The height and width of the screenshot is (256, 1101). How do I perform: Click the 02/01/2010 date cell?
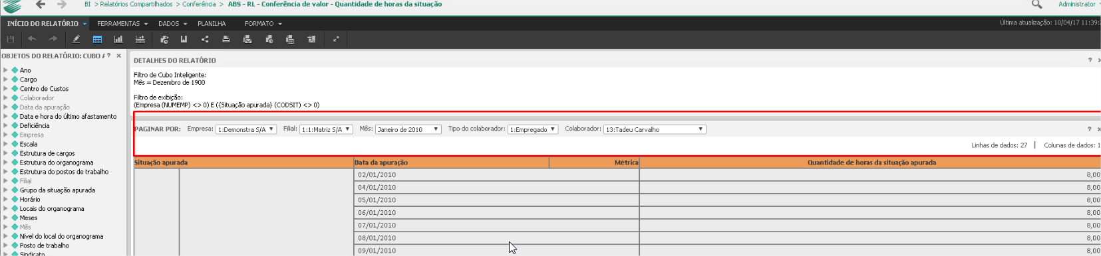click(x=496, y=175)
